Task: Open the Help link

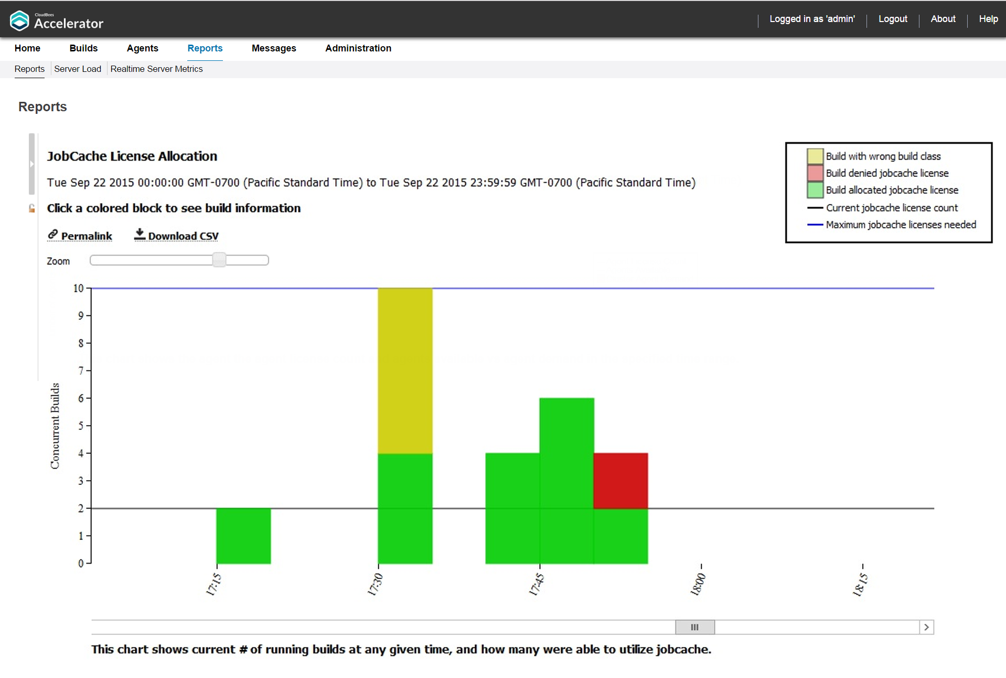Action: tap(988, 19)
